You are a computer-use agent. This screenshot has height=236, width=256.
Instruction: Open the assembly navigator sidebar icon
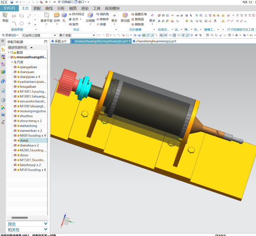3,49
